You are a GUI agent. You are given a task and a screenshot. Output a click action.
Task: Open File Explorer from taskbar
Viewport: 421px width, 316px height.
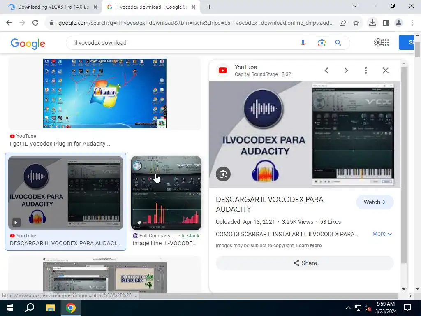pyautogui.click(x=50, y=308)
